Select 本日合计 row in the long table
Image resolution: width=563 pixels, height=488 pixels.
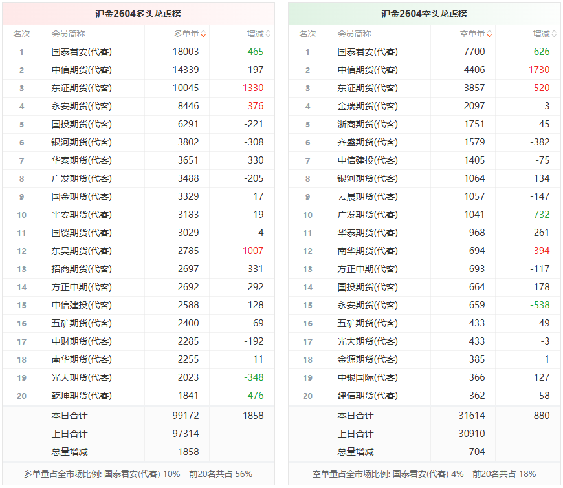(x=69, y=416)
